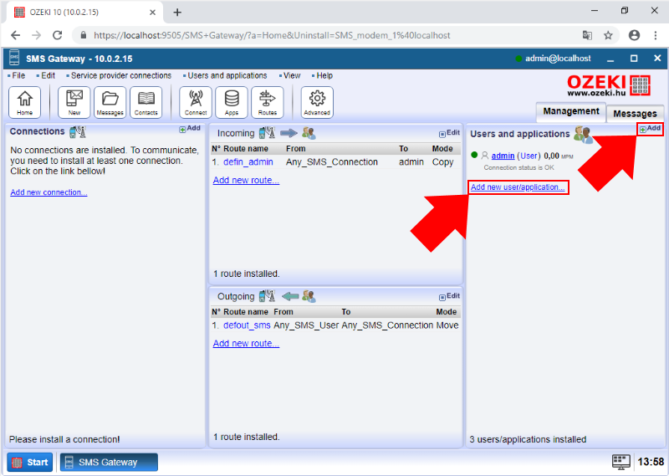Click the Ozeki logo at top right

[609, 85]
